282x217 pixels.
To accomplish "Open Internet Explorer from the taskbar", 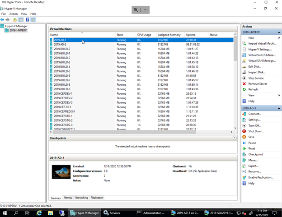I will [39, 213].
